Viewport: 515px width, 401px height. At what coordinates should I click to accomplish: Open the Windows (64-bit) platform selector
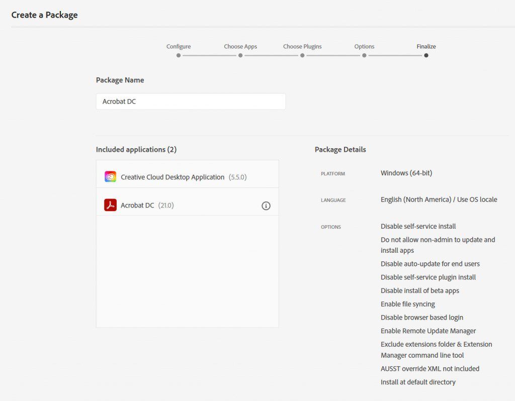[406, 173]
